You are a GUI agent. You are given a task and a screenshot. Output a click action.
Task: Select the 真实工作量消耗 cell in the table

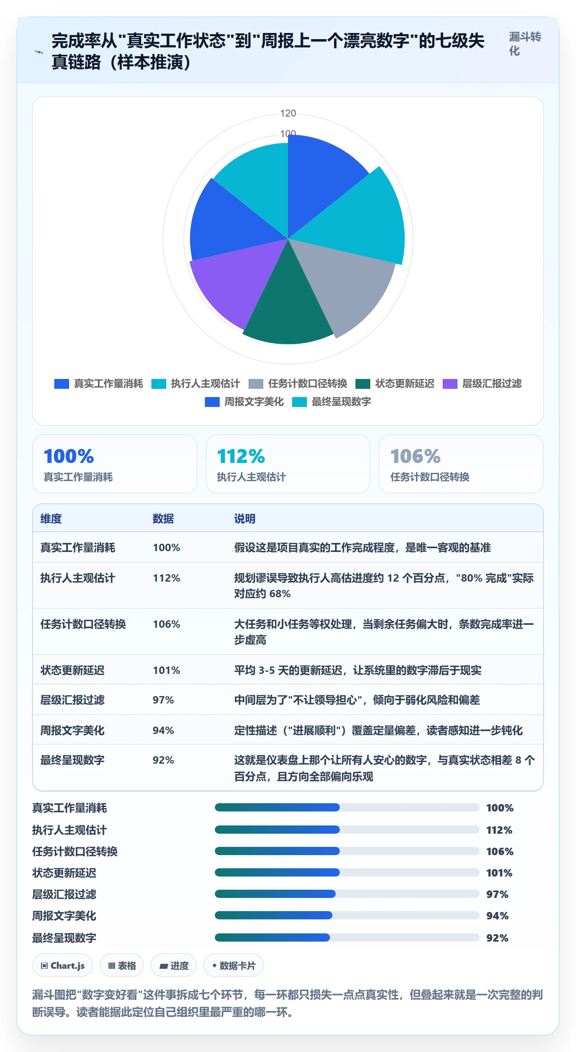[78, 547]
